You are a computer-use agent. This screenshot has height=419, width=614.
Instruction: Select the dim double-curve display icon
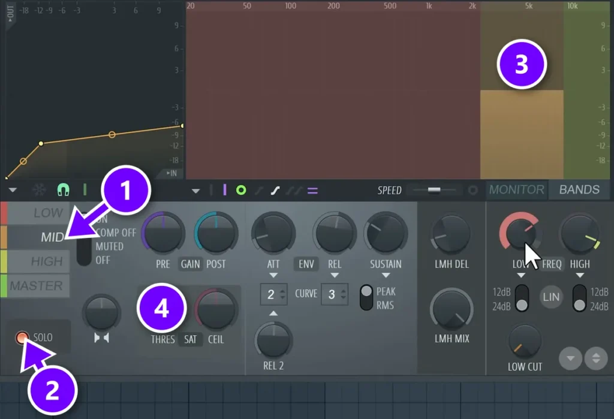click(294, 191)
